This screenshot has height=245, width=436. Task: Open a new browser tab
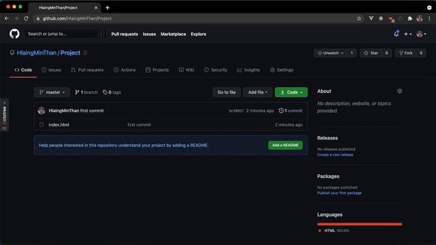point(108,7)
